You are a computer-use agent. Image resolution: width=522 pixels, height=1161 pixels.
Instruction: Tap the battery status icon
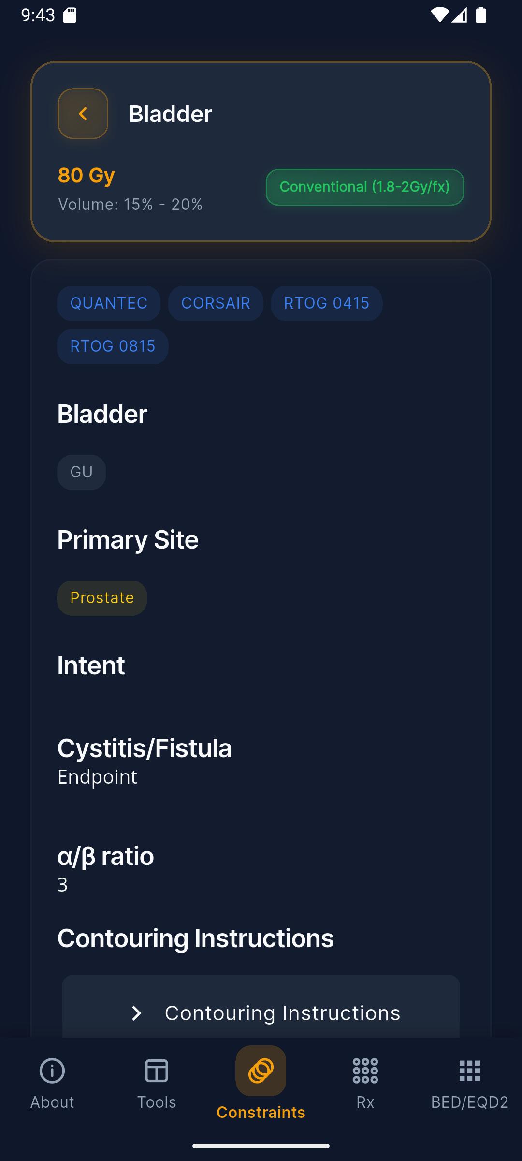coord(480,15)
